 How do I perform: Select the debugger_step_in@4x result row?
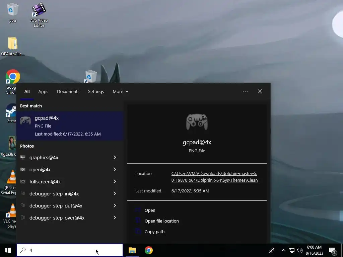(70, 193)
